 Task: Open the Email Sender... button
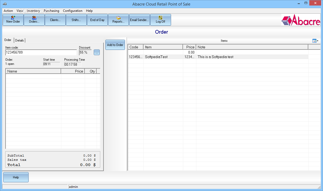pyautogui.click(x=140, y=20)
